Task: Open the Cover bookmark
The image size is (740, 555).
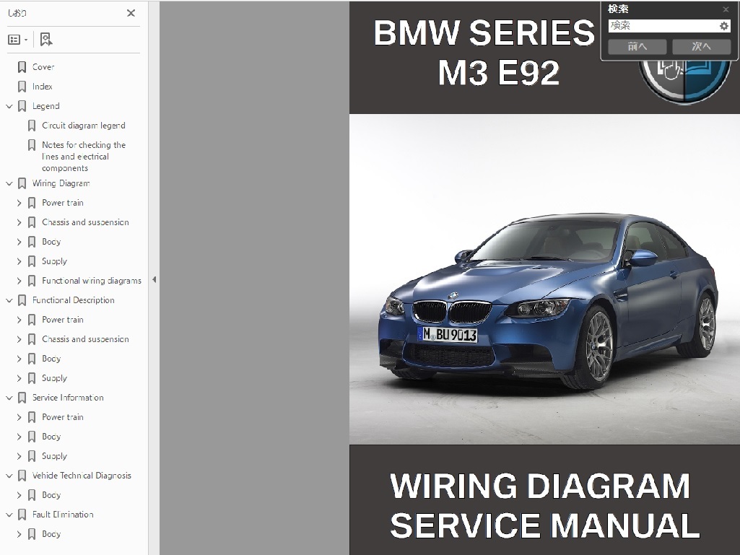Action: click(x=43, y=67)
